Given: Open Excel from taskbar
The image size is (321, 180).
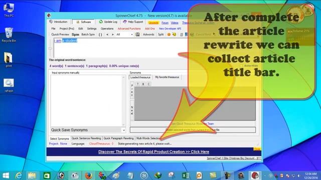Looking at the screenshot, I should tap(186, 175).
